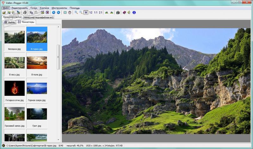
Task: Open the Показ menu
Action: (x=34, y=8)
